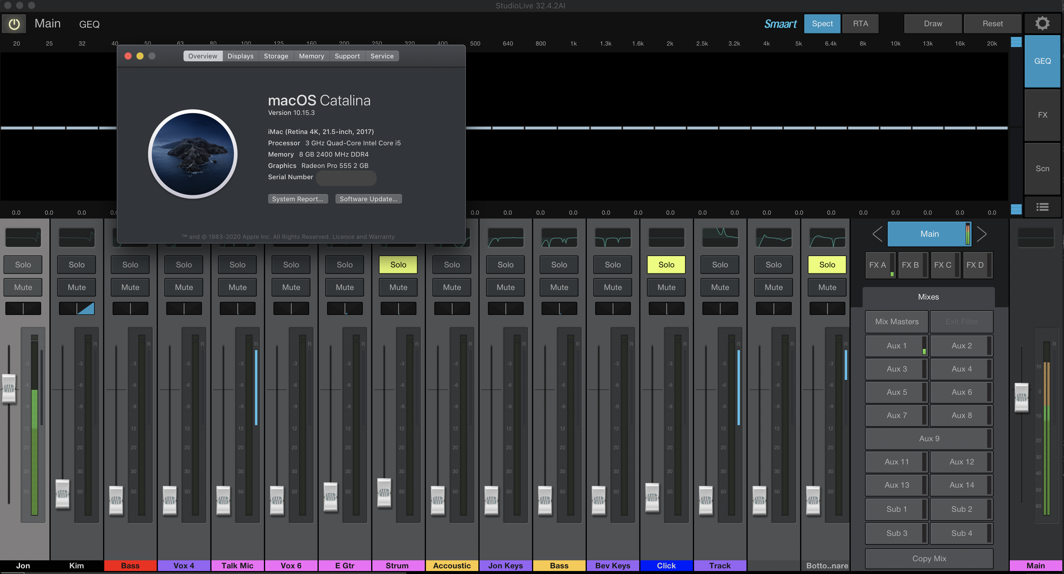Toggle Solo on the Bass channel
This screenshot has height=574, width=1064.
coord(130,264)
